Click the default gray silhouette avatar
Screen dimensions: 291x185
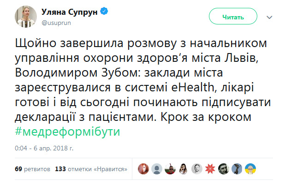(157, 169)
